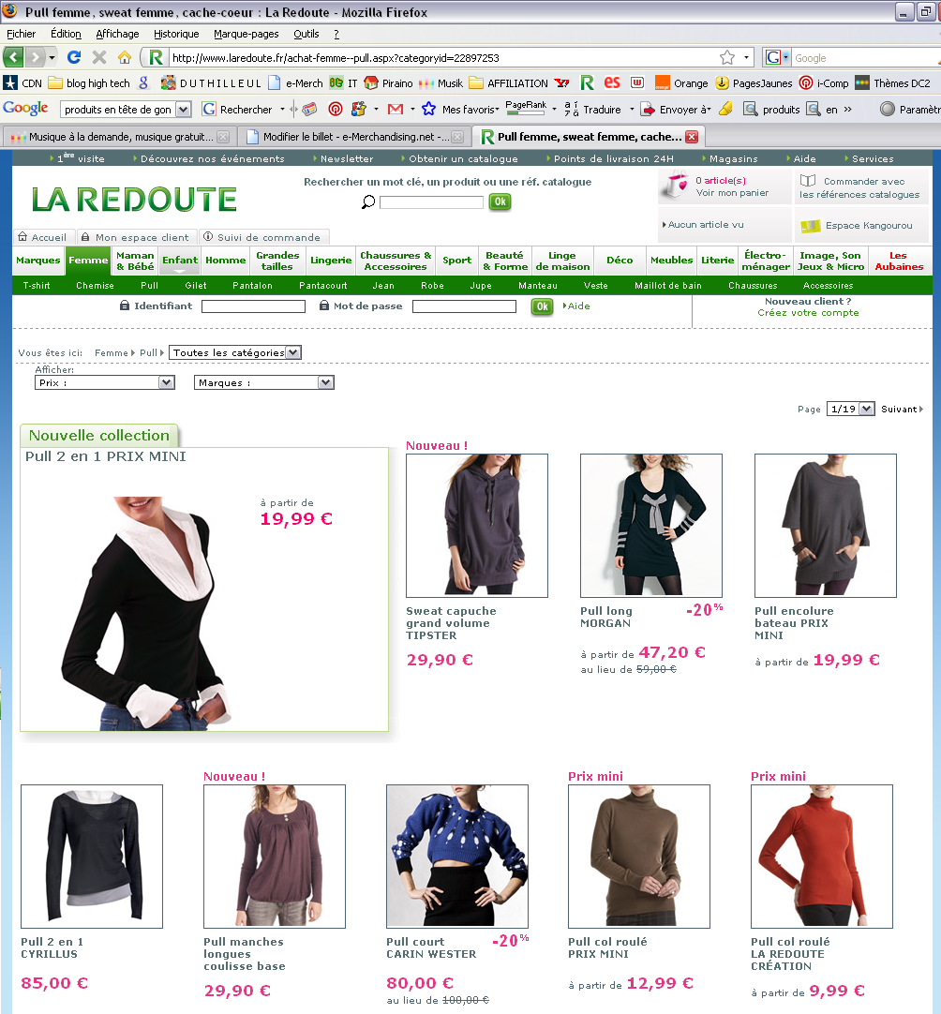
Task: Go back with the Firefox back arrow
Action: [x=13, y=57]
